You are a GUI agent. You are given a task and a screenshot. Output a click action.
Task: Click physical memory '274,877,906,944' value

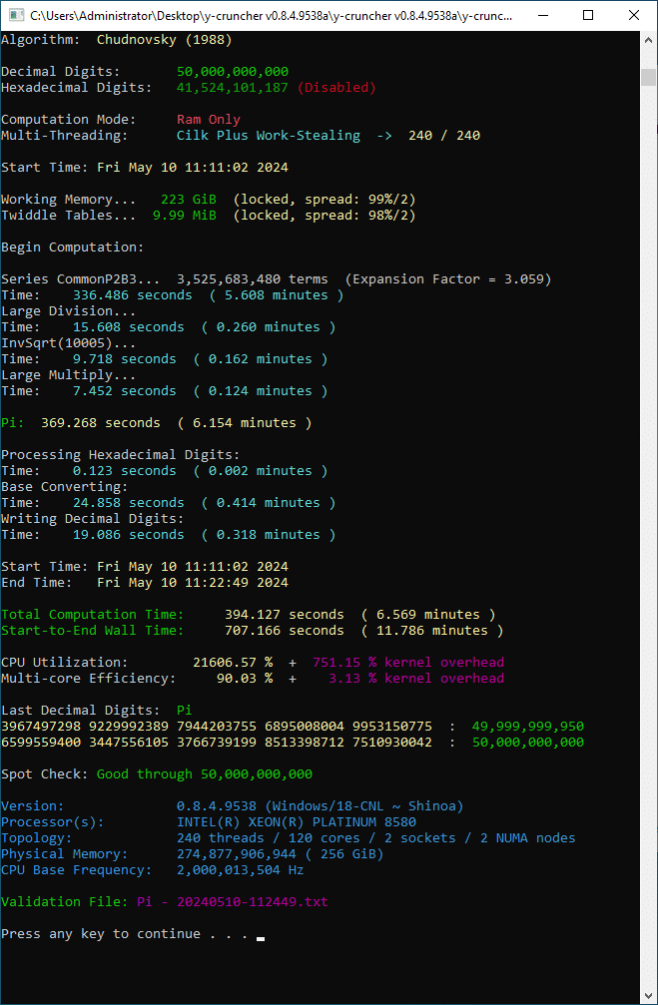[x=236, y=854]
